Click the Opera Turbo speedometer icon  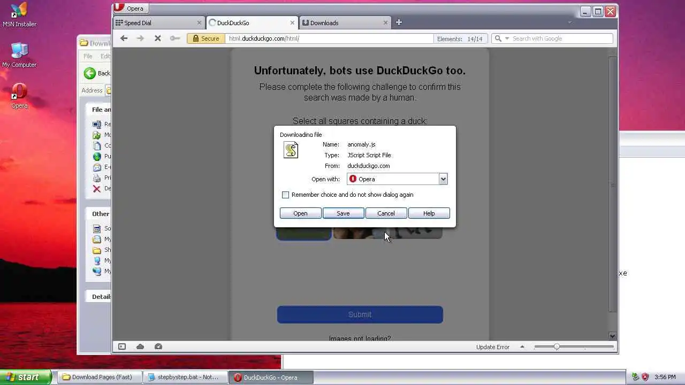point(158,346)
